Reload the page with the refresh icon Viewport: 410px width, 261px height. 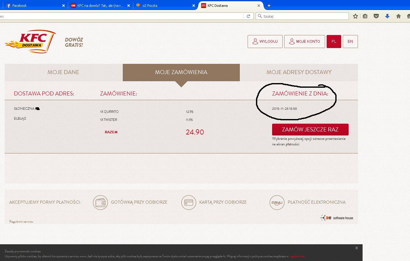tap(248, 16)
